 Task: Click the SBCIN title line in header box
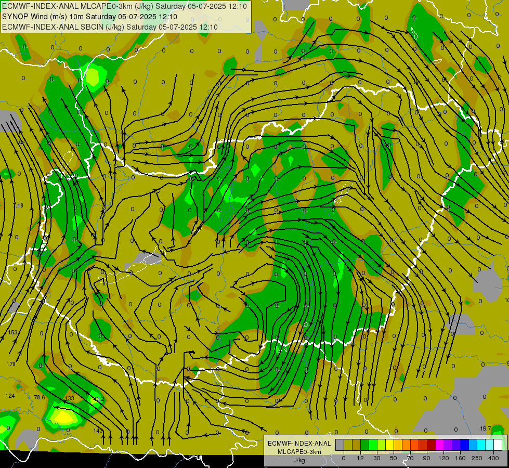pos(110,27)
